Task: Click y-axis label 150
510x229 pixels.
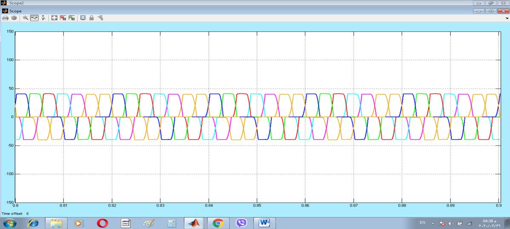Action: click(10, 31)
